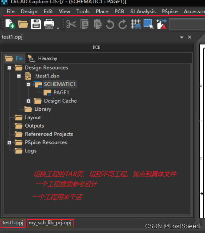Viewport: 205px width, 233px height.
Task: Select the Layout folder
Action: pyautogui.click(x=33, y=117)
